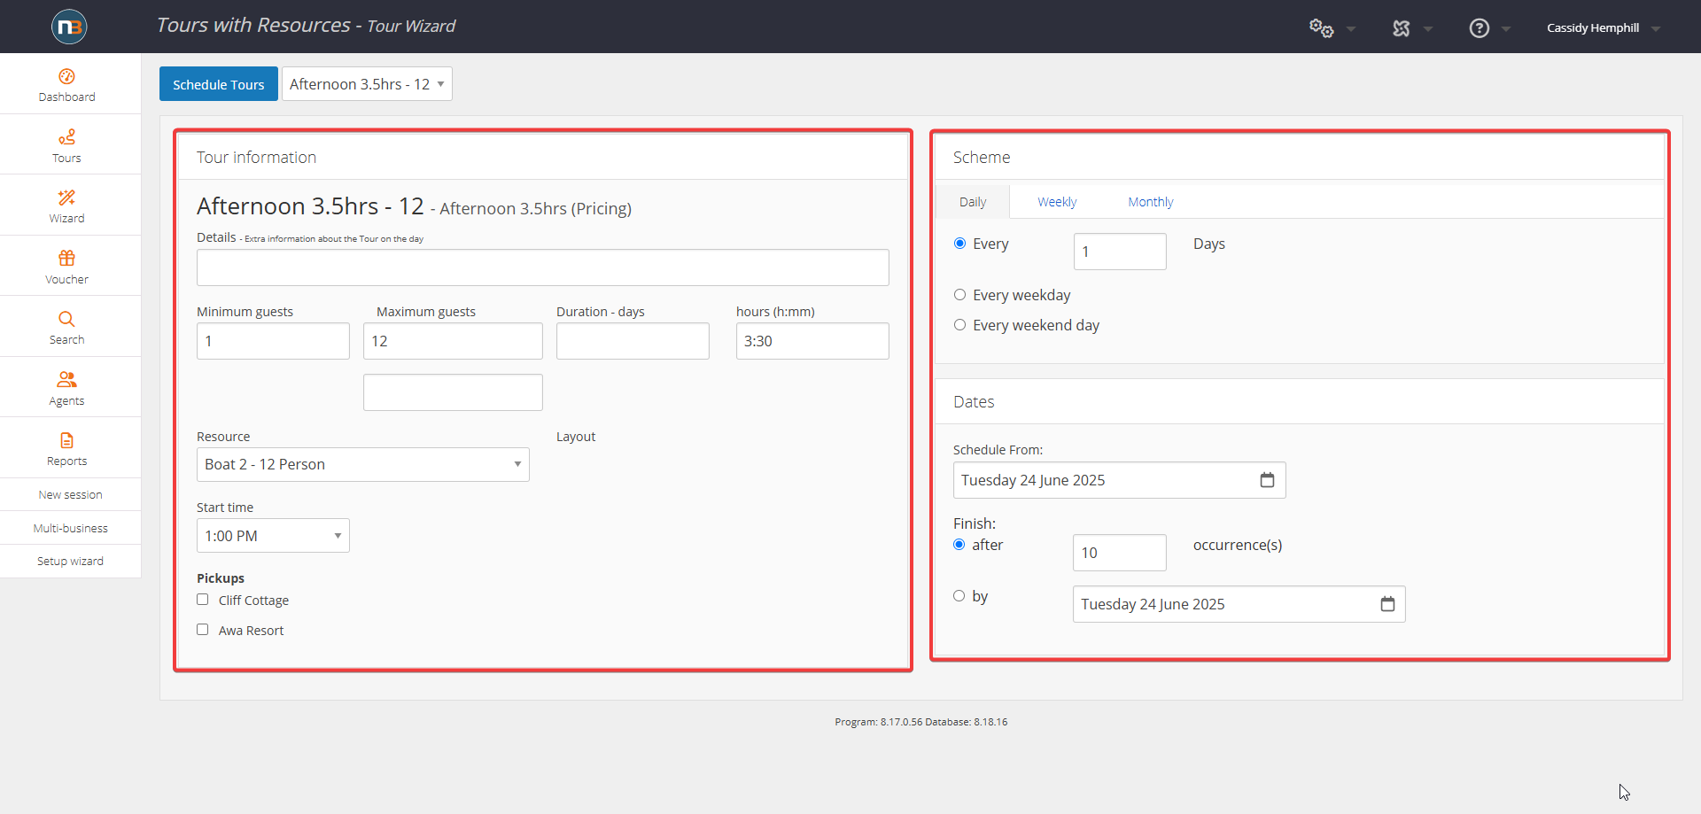Open the Reports document icon
Viewport: 1701px width, 814px height.
click(x=66, y=440)
